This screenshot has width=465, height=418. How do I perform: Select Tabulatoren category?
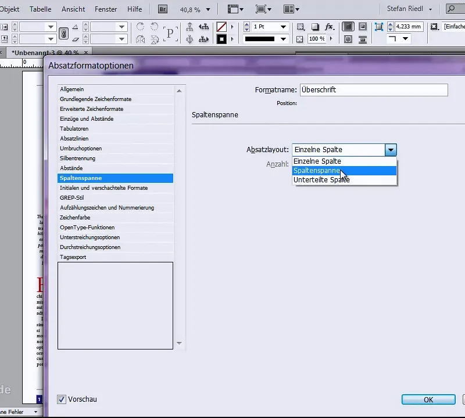115,128
